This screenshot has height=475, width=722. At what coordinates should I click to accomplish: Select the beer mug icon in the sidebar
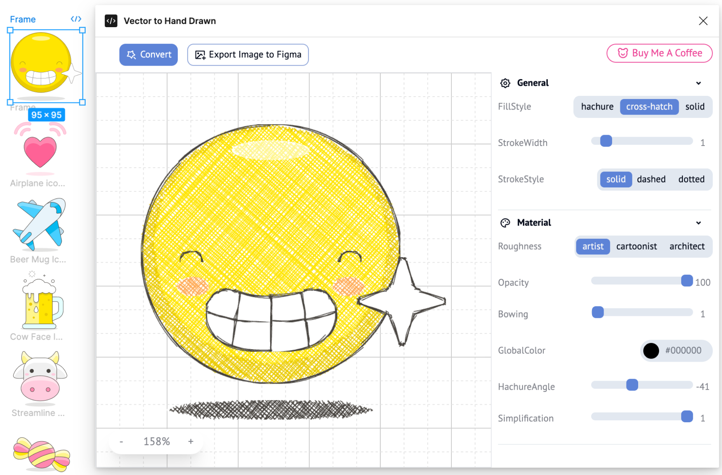point(42,300)
